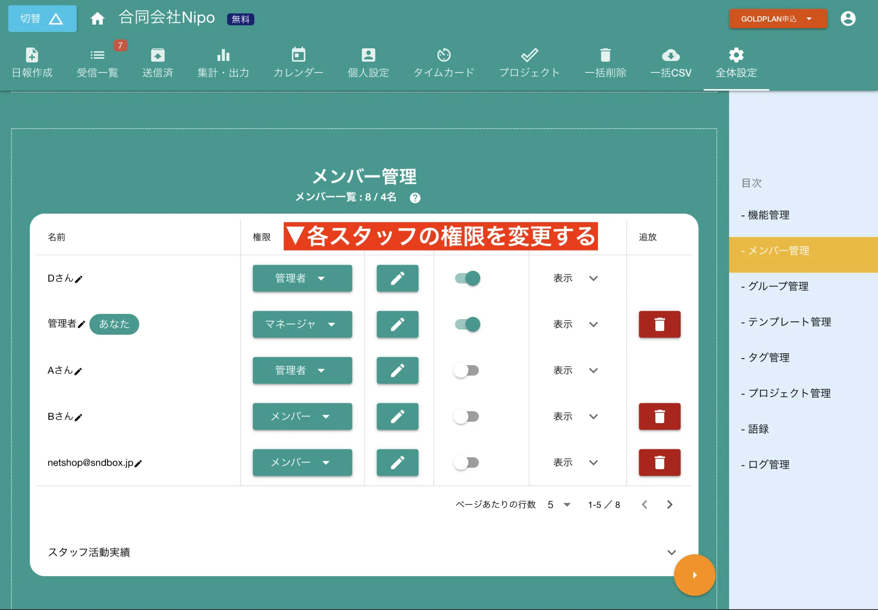Enable the switch for Bさん
Image resolution: width=878 pixels, height=610 pixels.
point(466,416)
